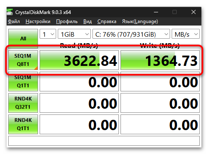Click RND4K Q32T1 write value 0.00

pyautogui.click(x=160, y=103)
